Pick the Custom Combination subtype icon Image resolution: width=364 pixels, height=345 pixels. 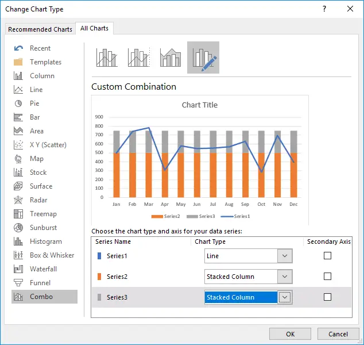pos(203,57)
